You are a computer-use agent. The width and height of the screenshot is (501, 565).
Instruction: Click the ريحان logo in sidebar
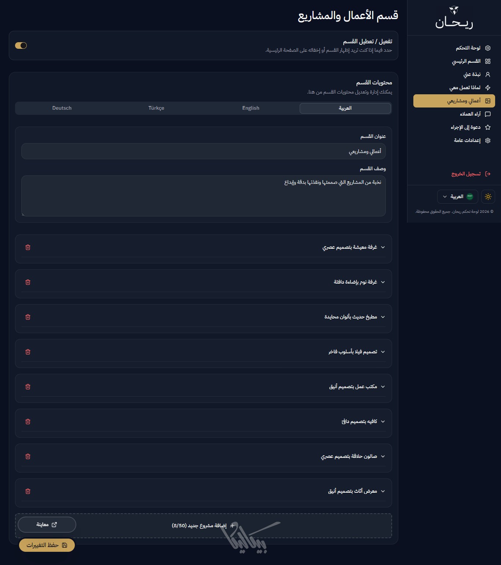[454, 18]
